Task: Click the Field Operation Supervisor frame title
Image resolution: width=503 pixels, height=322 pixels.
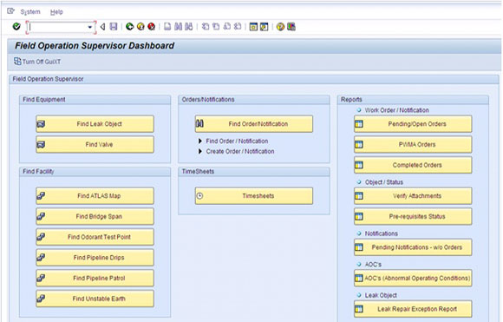Action: [x=48, y=79]
